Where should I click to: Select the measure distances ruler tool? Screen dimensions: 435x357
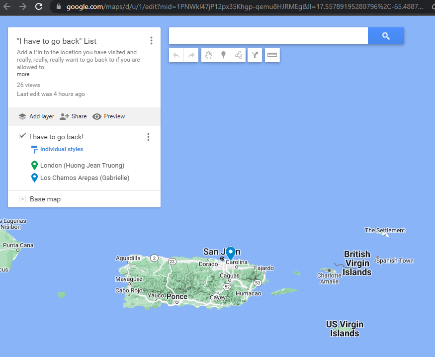pos(272,55)
